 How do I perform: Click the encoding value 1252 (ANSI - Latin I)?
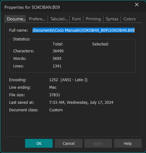point(68,80)
